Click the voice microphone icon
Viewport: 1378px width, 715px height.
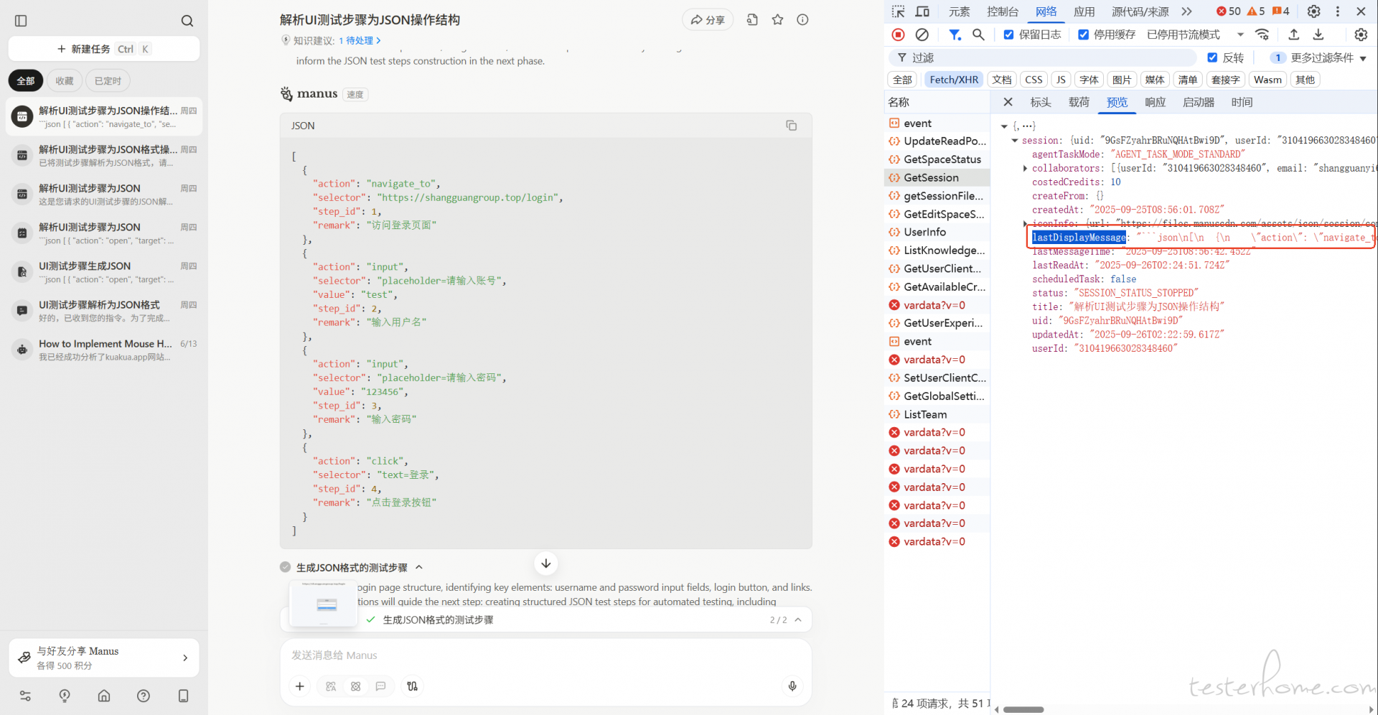click(792, 686)
